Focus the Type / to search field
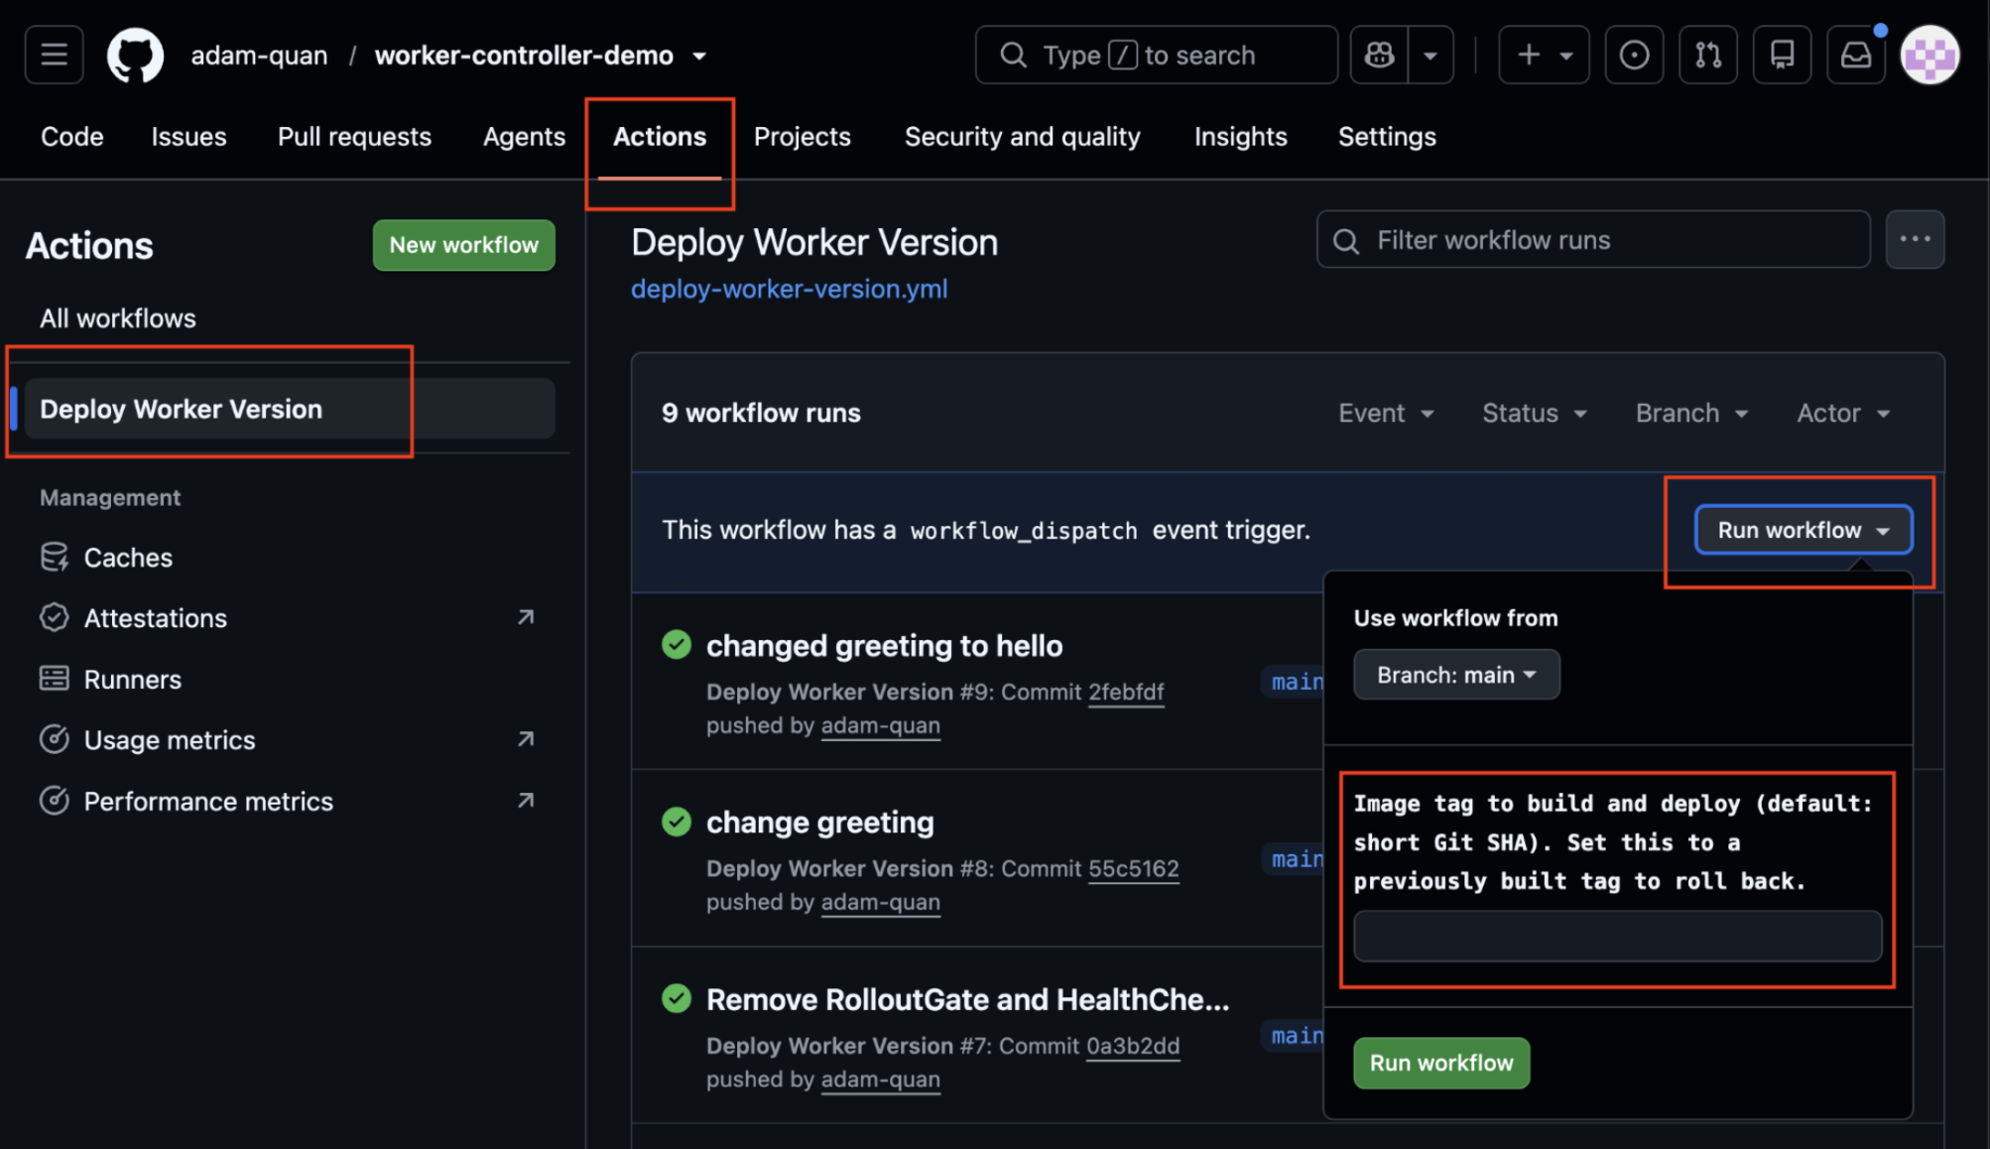Screen dimensions: 1990x1149 (x=1157, y=55)
